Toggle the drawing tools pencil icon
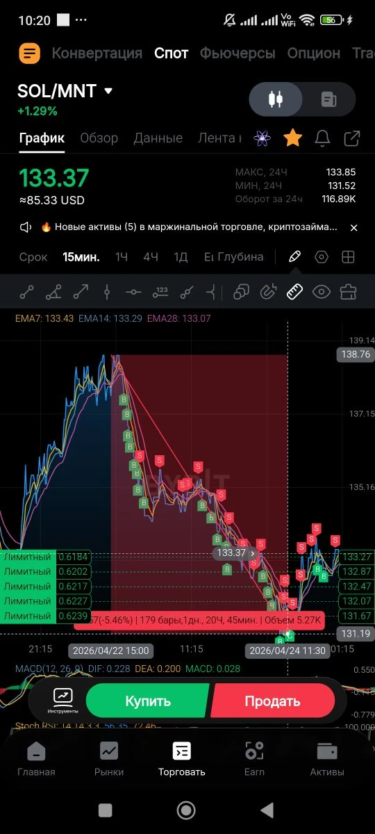This screenshot has width=375, height=834. click(x=294, y=256)
